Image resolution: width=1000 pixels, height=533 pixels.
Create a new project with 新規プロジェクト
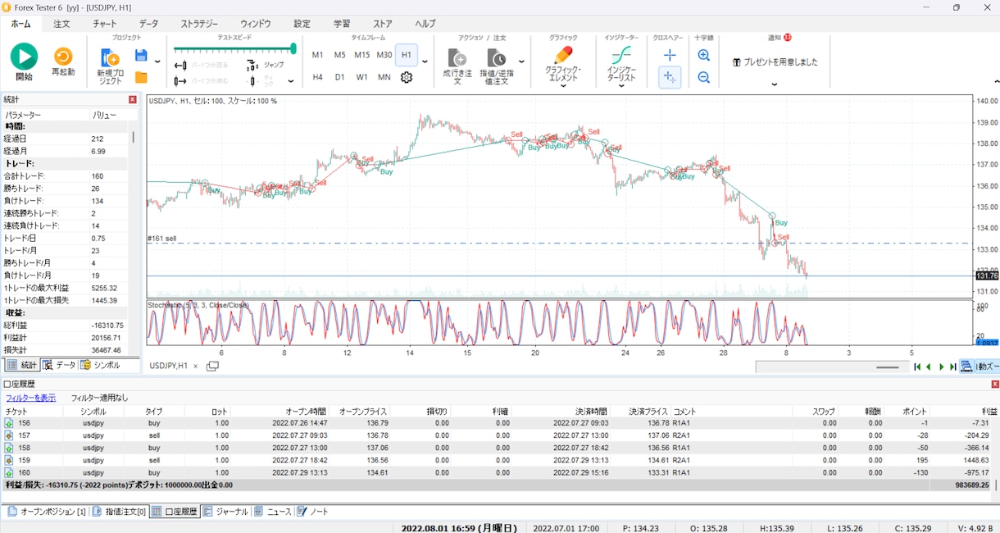coord(110,66)
